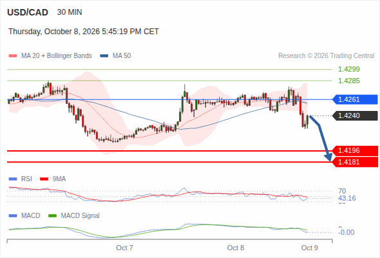Click the MA 50 legend color swatch
Viewport: 380px width, 258px height.
tap(104, 56)
